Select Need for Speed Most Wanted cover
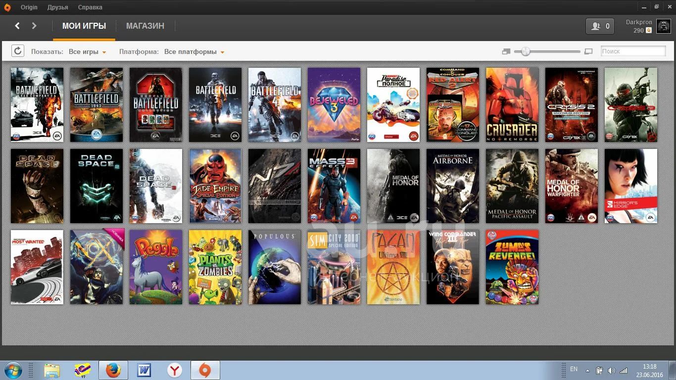Screen dimensions: 676x380 [x=37, y=267]
